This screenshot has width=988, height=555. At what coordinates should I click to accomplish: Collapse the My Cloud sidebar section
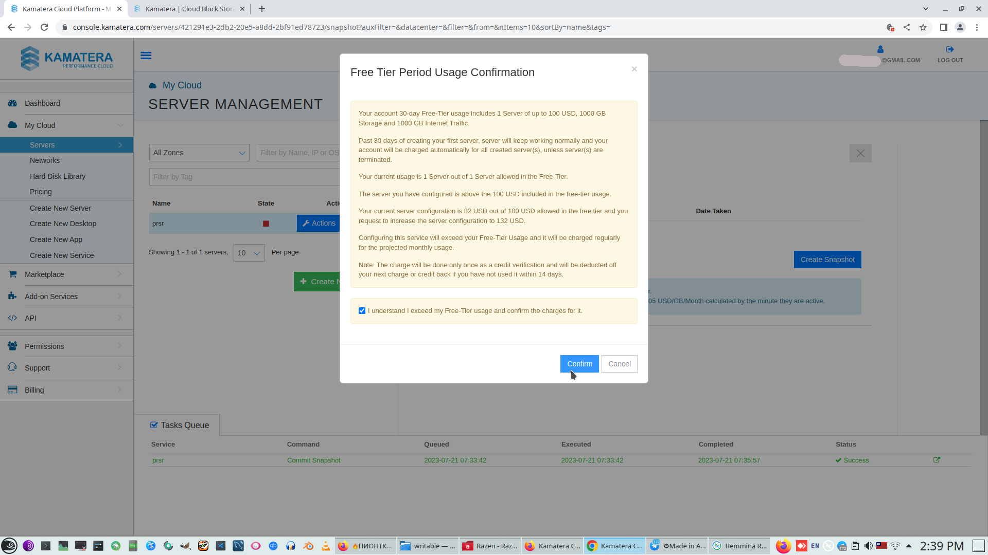pos(120,125)
